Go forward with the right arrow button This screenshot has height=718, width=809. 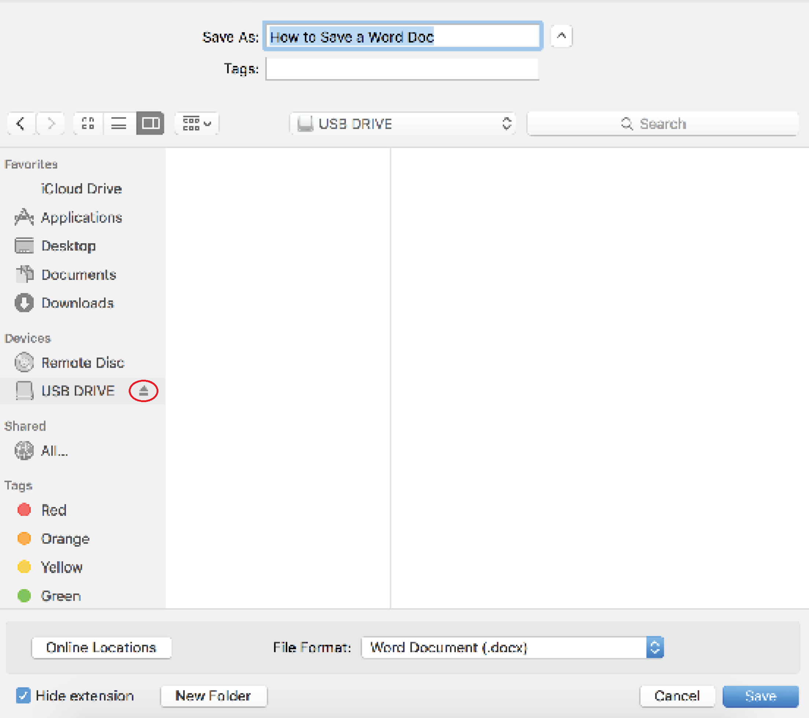click(x=51, y=124)
